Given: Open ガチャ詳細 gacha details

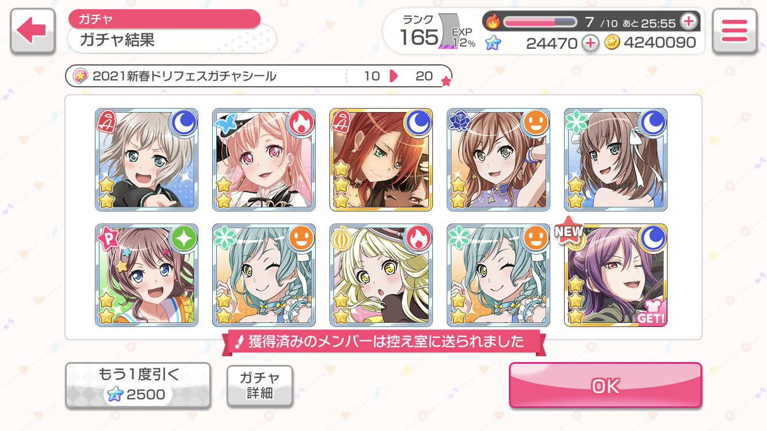Looking at the screenshot, I should [x=260, y=386].
